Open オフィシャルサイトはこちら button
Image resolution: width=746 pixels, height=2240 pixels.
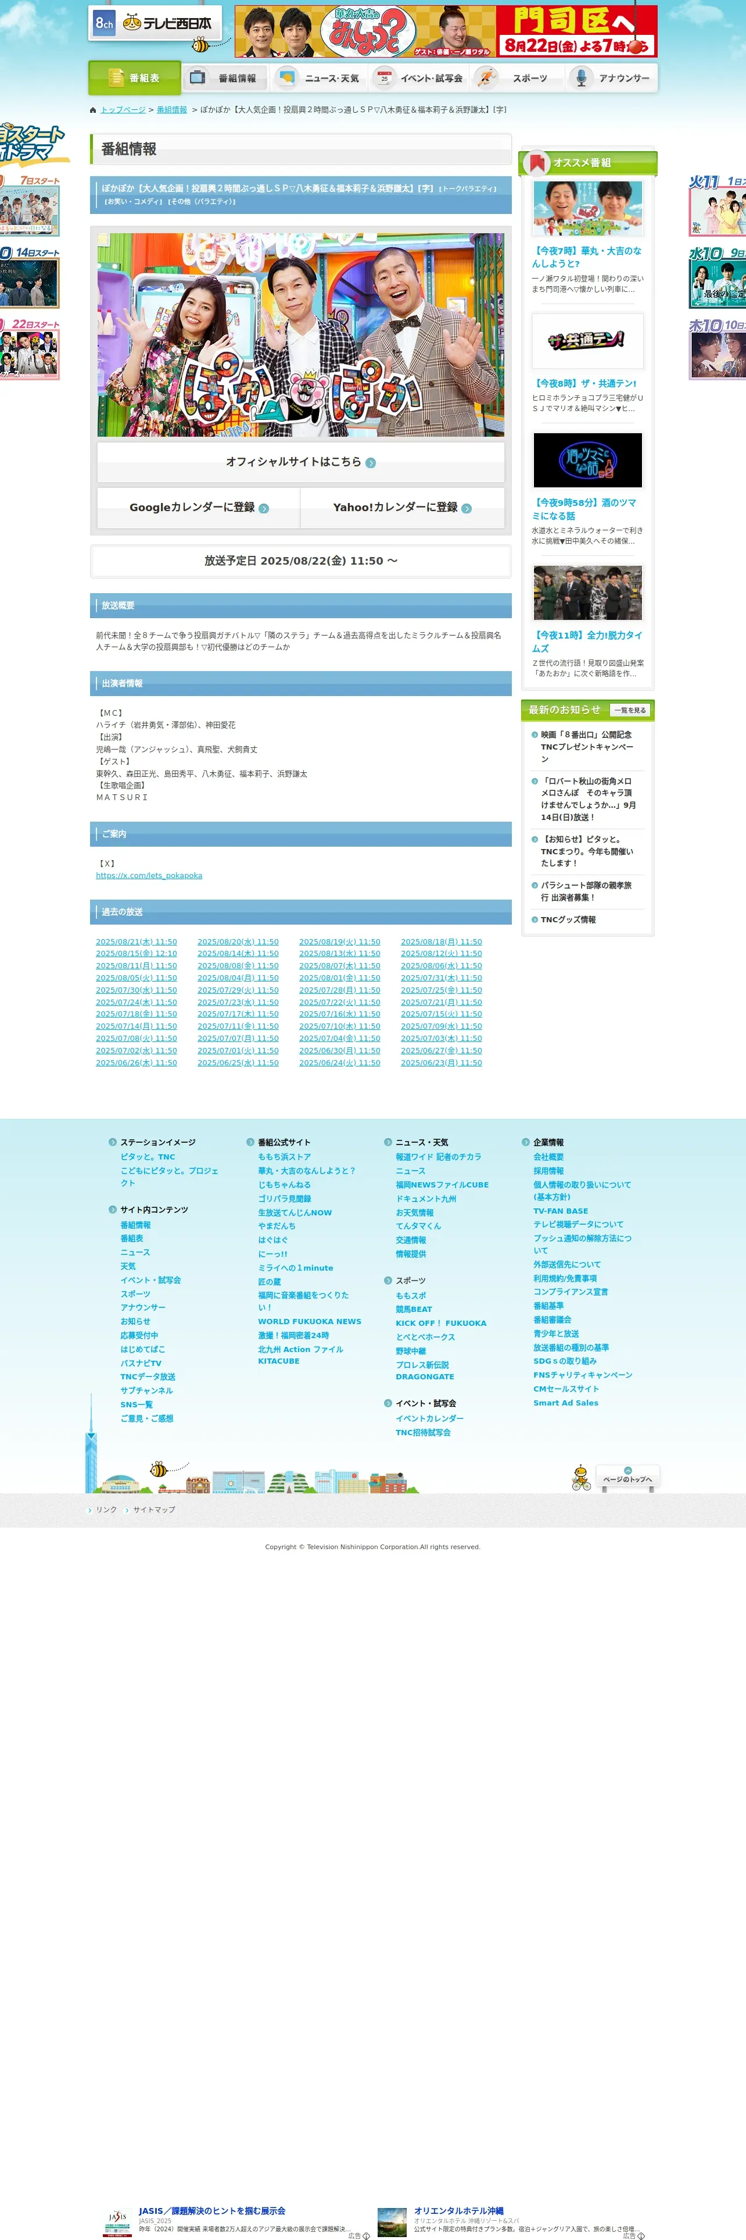[300, 462]
